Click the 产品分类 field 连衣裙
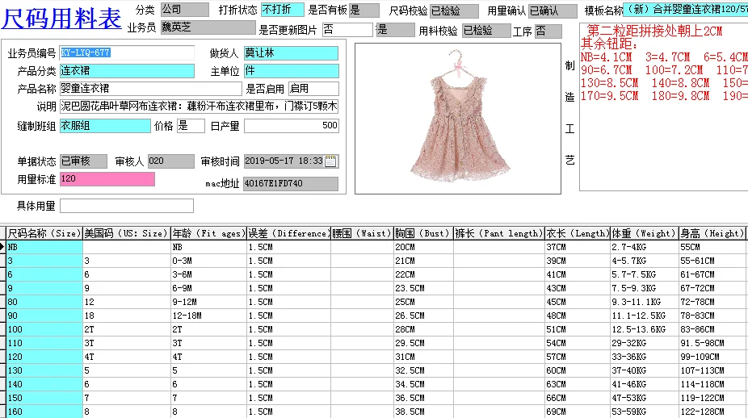Viewport: 748px width, 418px height. tap(127, 71)
